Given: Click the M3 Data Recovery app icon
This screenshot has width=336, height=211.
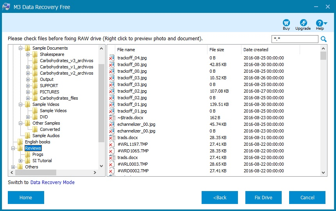Looking at the screenshot, I should 6,7.
